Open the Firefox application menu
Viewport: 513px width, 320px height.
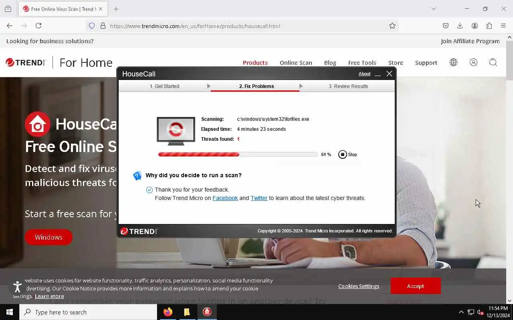coord(503,26)
